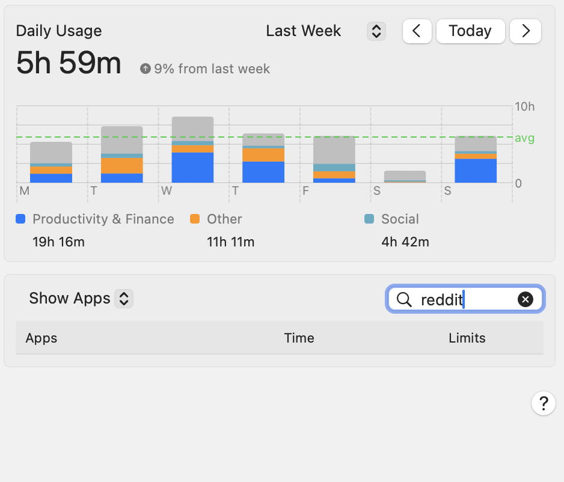This screenshot has width=564, height=482.
Task: Advance to the next week with the right chevron
Action: (x=526, y=31)
